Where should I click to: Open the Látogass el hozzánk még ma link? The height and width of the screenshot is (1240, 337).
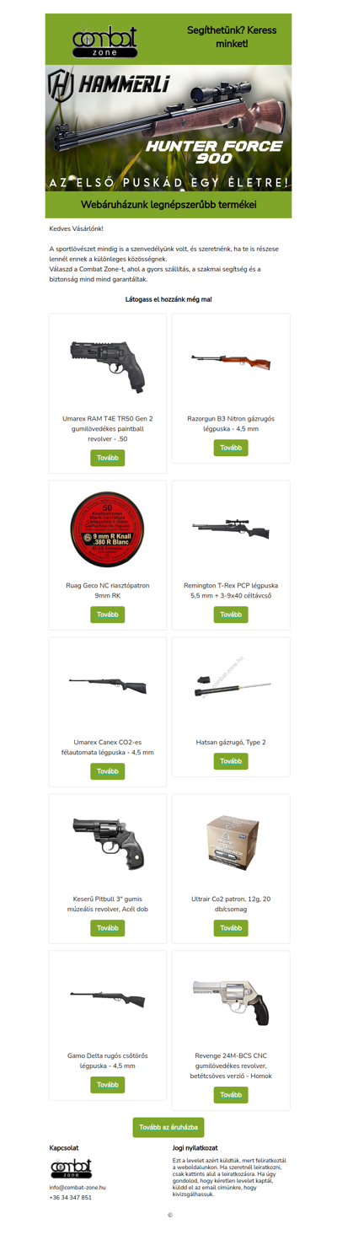[x=168, y=299]
